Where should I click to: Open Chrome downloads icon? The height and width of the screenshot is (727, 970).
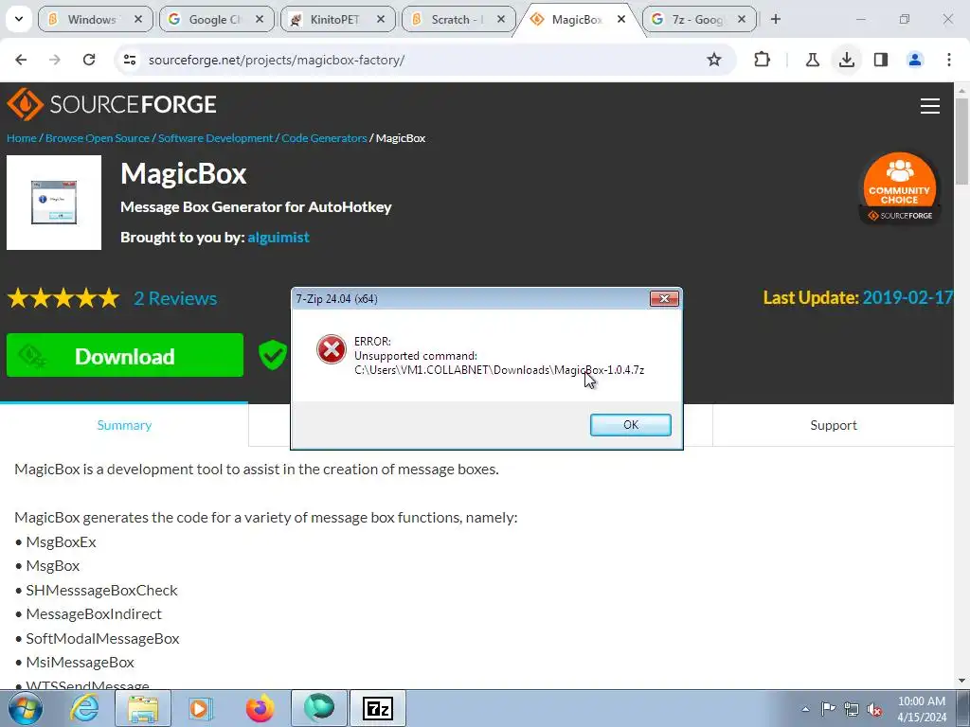[846, 60]
